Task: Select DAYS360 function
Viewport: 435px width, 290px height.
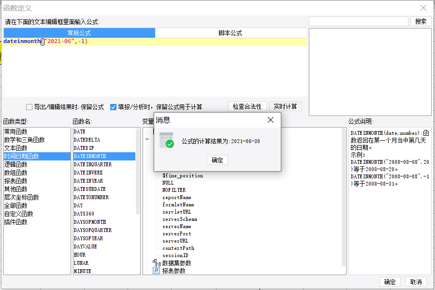Action: coord(104,214)
